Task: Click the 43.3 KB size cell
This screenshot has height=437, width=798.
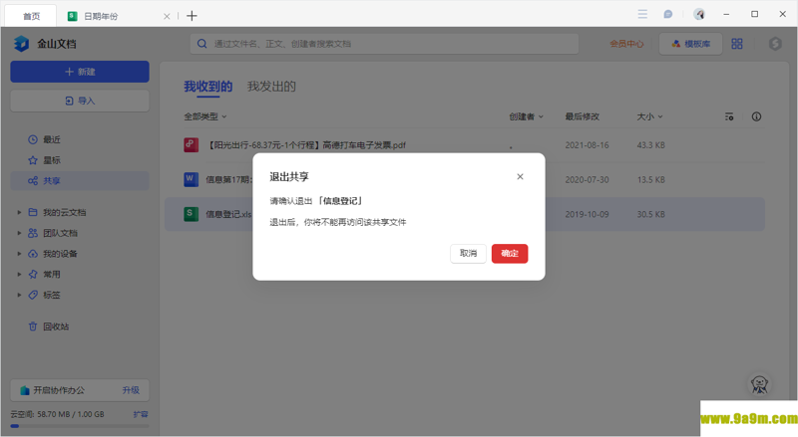Action: click(651, 145)
